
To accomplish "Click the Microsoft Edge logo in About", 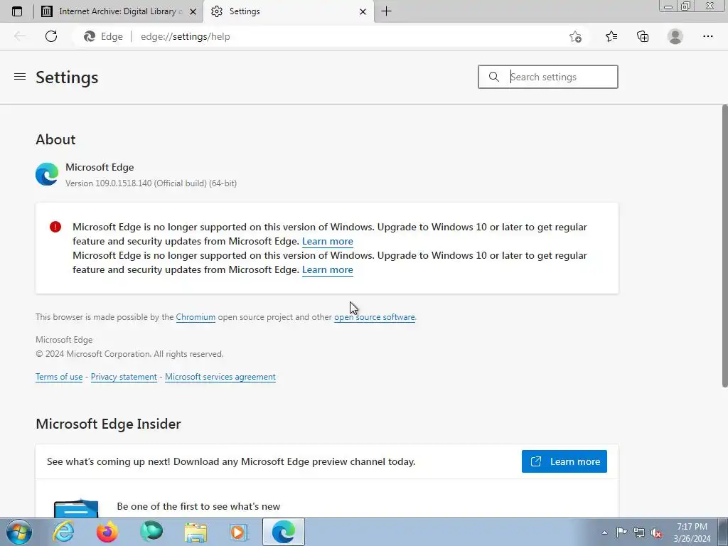I will [47, 174].
